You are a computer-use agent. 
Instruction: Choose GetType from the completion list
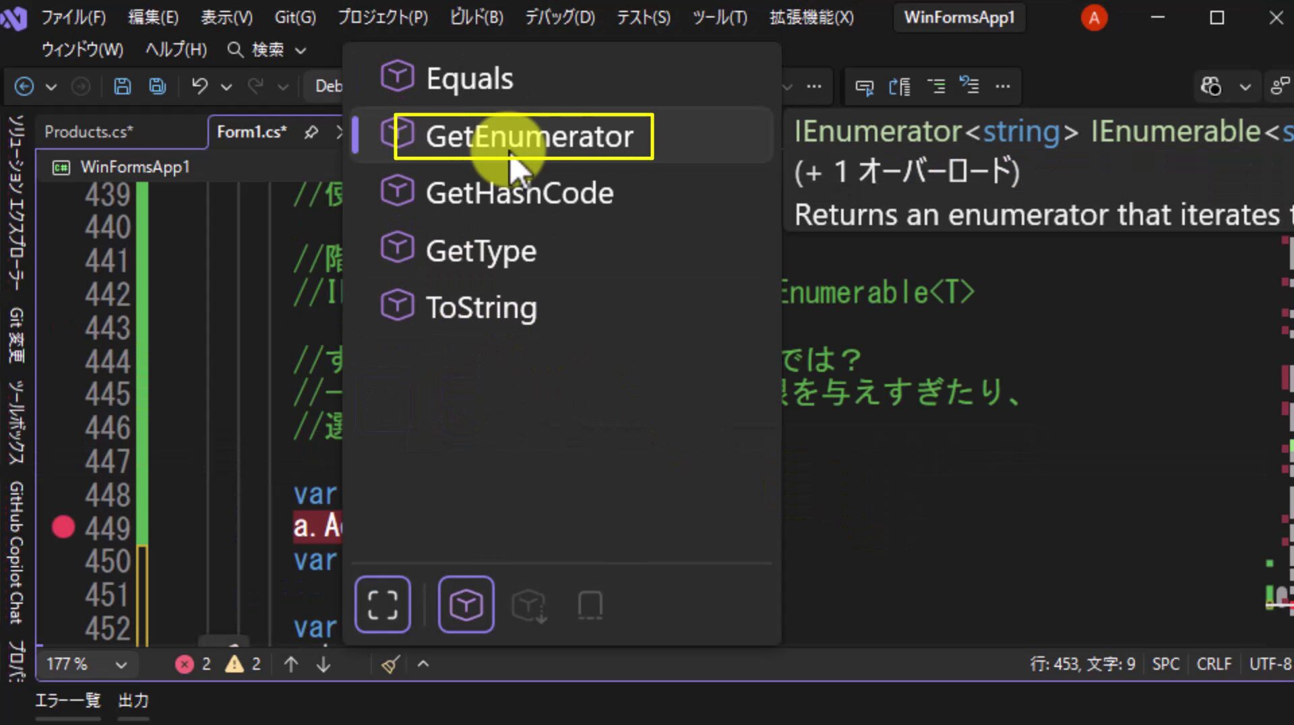[561, 251]
